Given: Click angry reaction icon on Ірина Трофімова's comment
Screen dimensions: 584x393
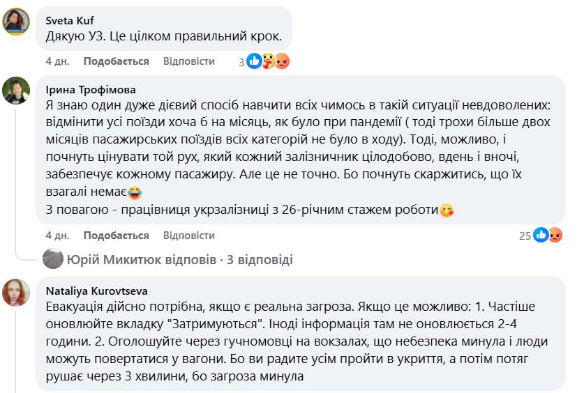Looking at the screenshot, I should tap(555, 236).
